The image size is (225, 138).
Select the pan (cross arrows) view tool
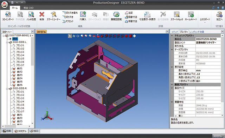(74, 36)
